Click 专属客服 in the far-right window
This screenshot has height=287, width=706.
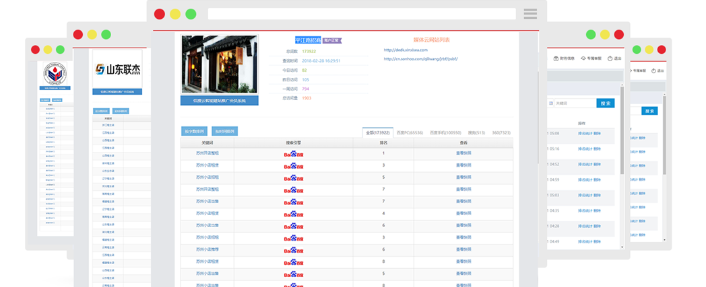[639, 71]
